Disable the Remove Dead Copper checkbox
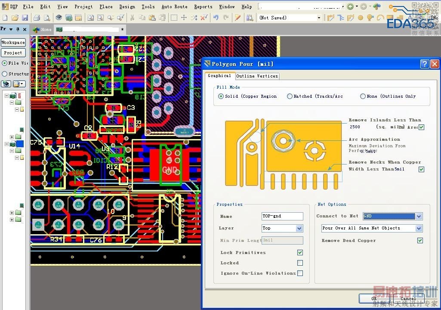The width and height of the screenshot is (441, 310). tap(420, 241)
